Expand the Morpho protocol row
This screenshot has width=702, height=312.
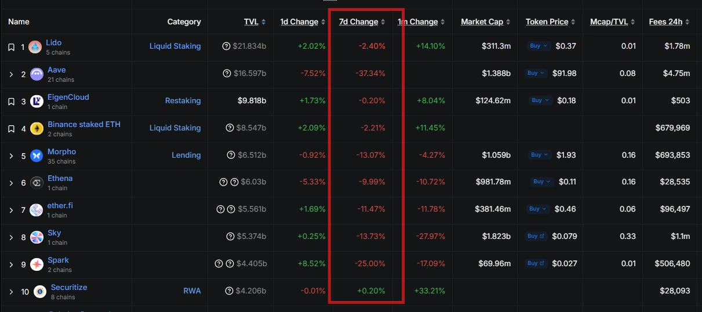(11, 155)
